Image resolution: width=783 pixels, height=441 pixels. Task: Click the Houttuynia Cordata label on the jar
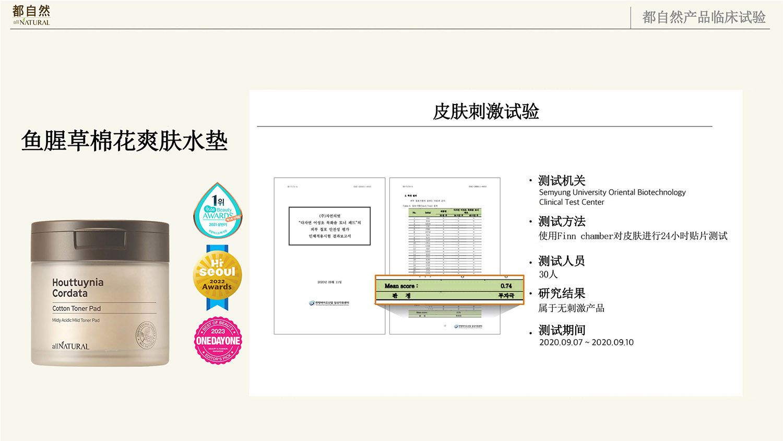point(78,287)
